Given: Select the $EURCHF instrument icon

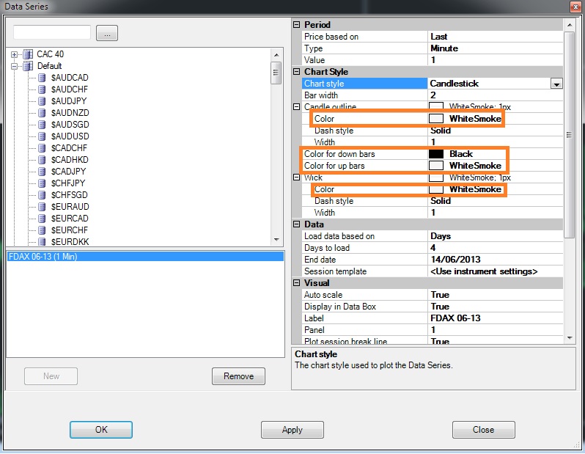Looking at the screenshot, I should point(43,230).
